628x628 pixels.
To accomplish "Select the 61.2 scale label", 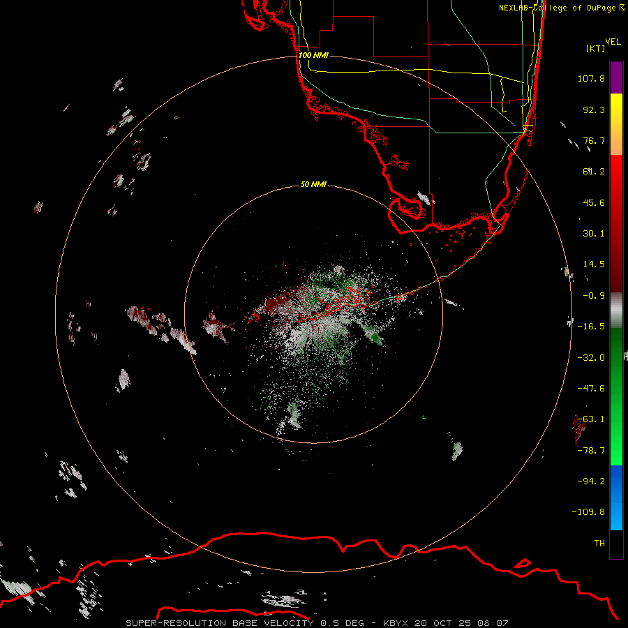I will 594,172.
